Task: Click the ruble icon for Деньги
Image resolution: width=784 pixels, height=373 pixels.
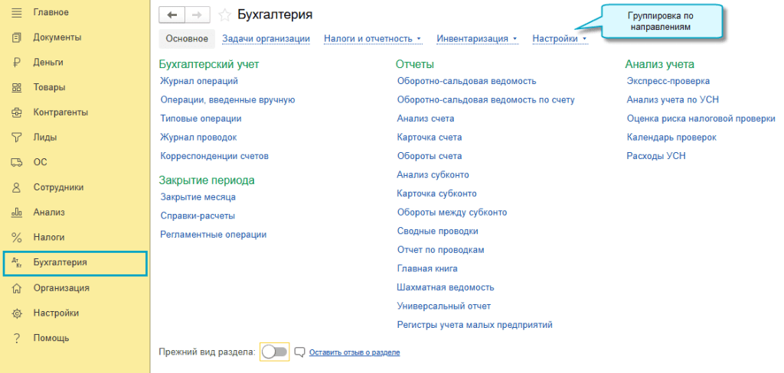Action: pyautogui.click(x=16, y=63)
